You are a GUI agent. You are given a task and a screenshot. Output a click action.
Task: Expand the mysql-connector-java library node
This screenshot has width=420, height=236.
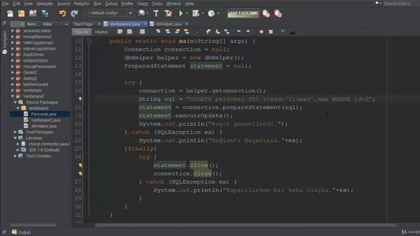pyautogui.click(x=18, y=144)
